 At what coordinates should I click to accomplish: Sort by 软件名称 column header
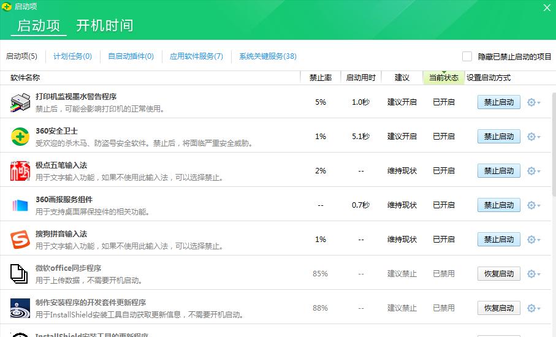[150, 78]
